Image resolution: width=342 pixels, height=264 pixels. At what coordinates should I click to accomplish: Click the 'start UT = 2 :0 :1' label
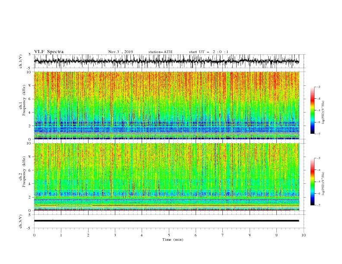pos(209,52)
